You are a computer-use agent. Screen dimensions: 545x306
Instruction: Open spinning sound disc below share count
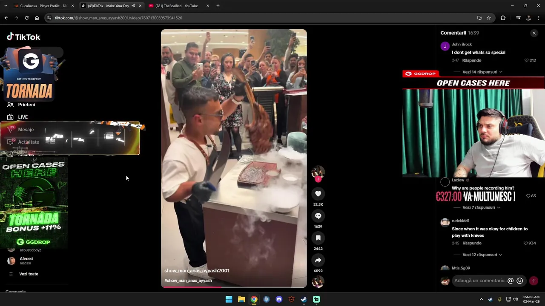[318, 282]
